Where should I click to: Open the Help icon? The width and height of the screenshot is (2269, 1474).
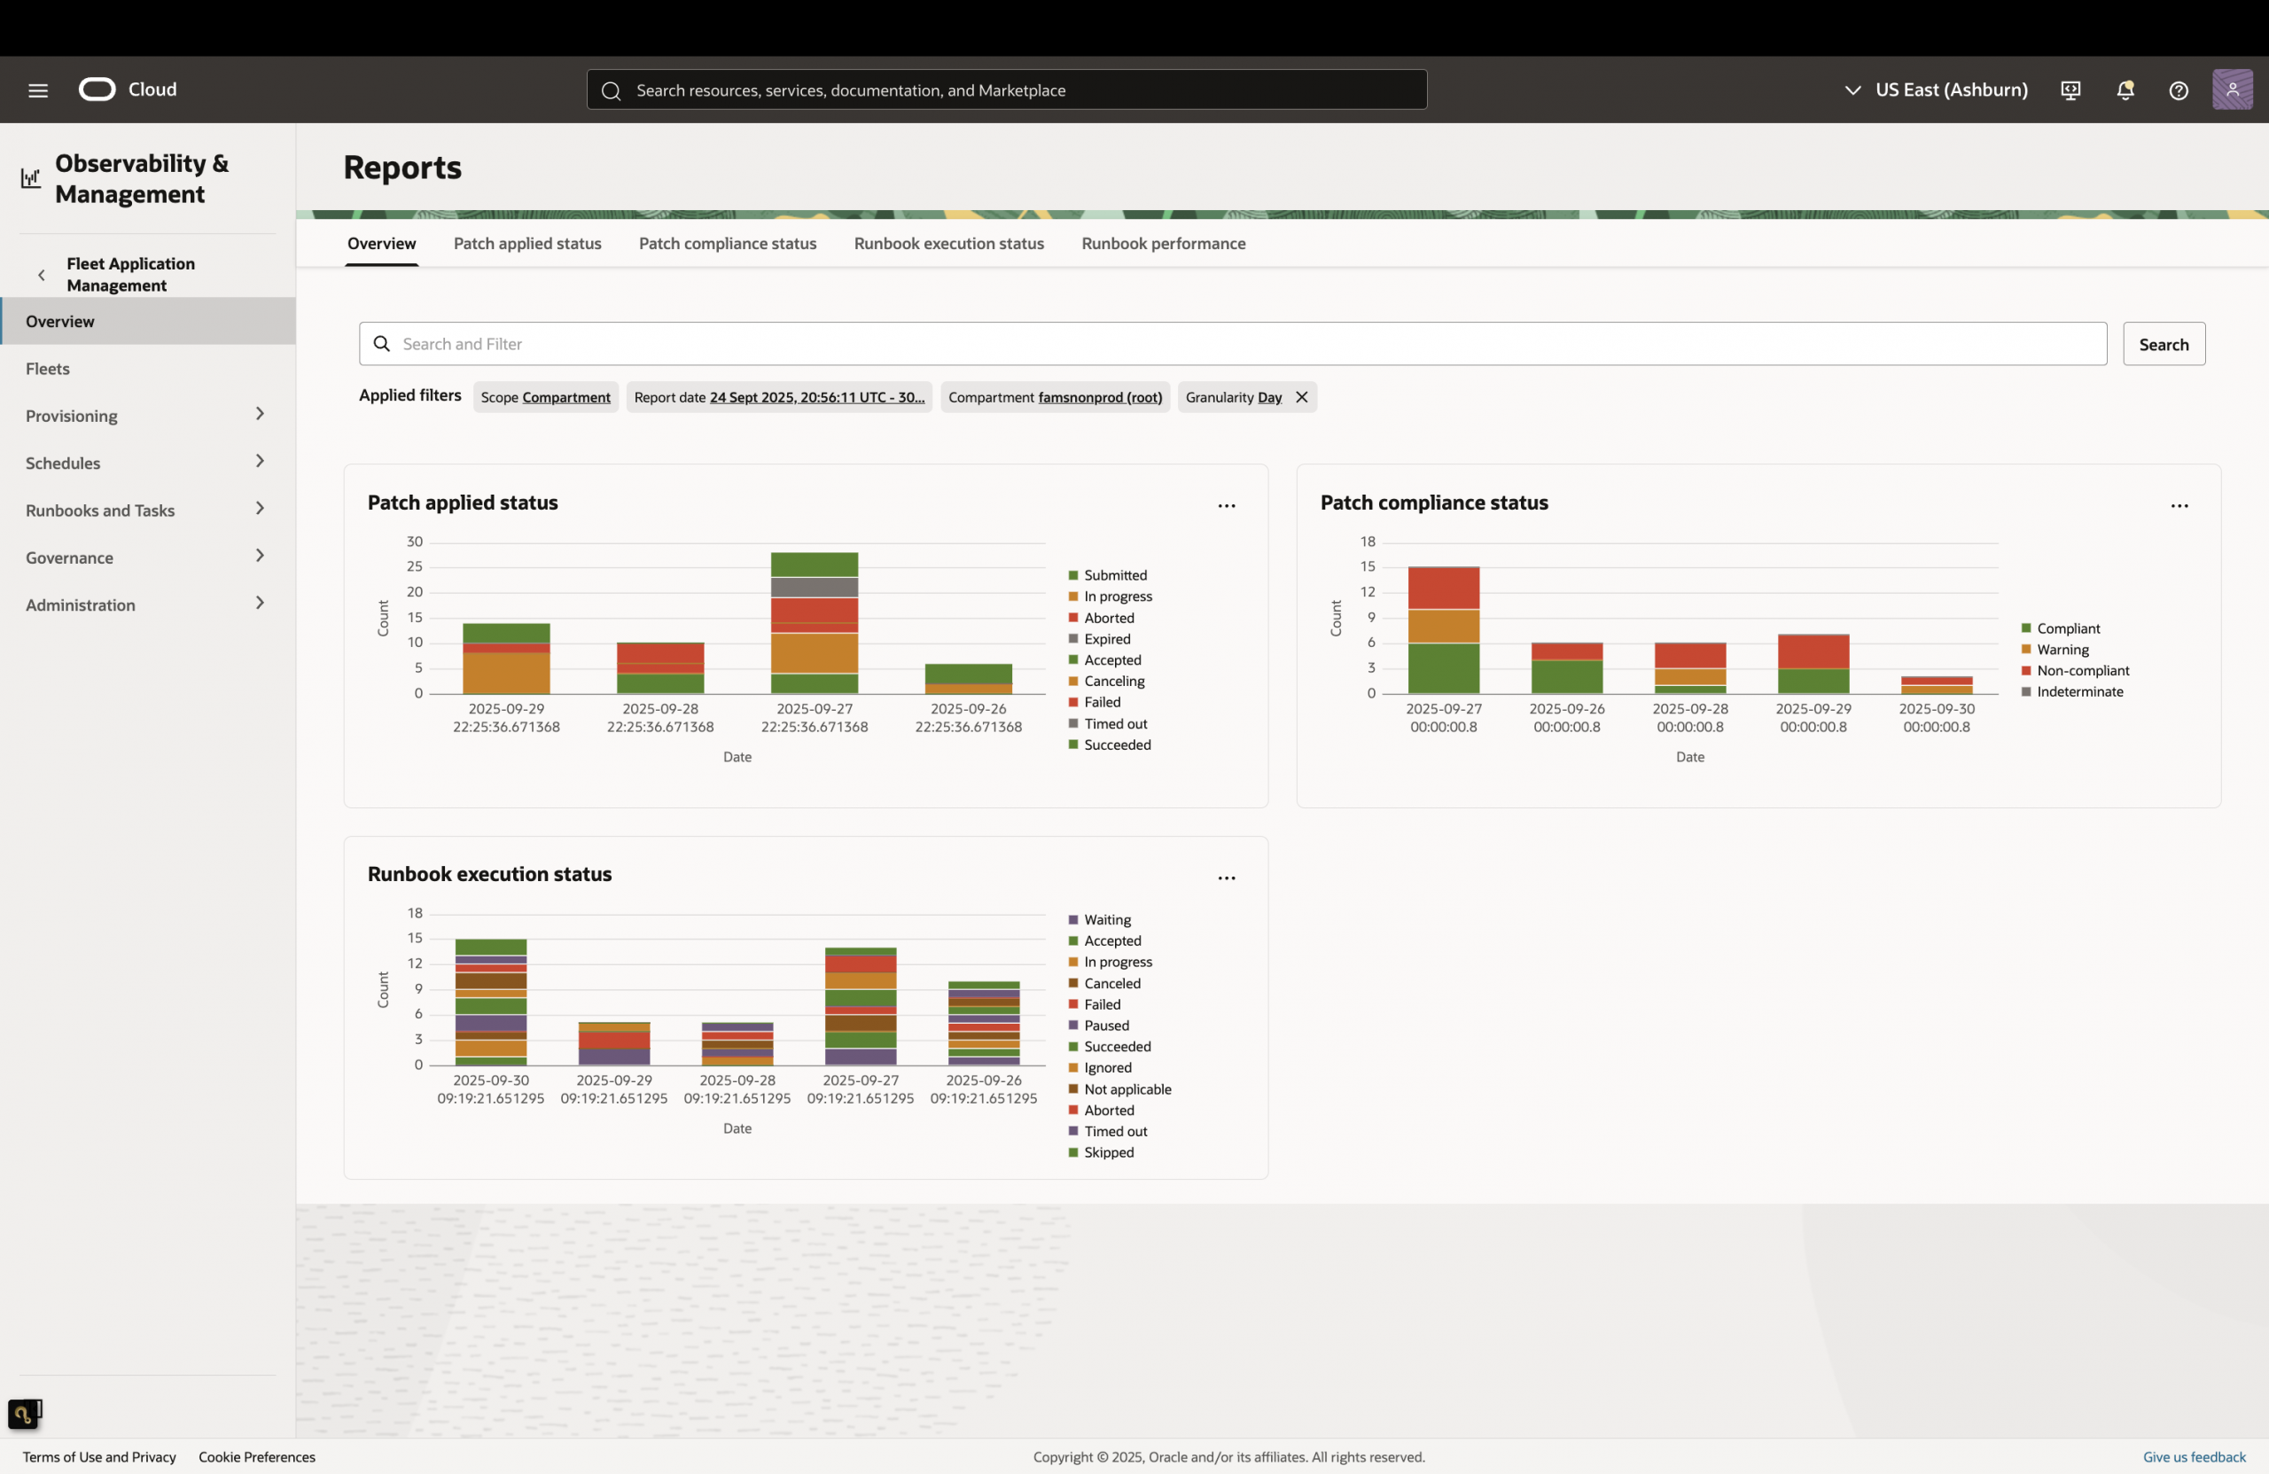(2179, 90)
